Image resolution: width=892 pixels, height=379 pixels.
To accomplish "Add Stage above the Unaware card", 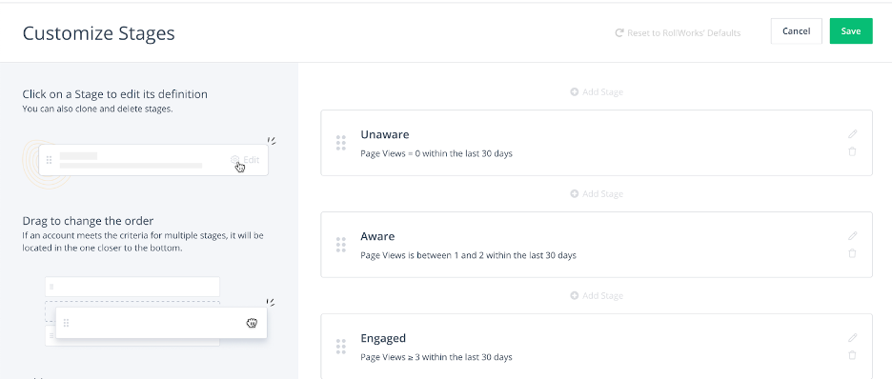I will pyautogui.click(x=597, y=91).
